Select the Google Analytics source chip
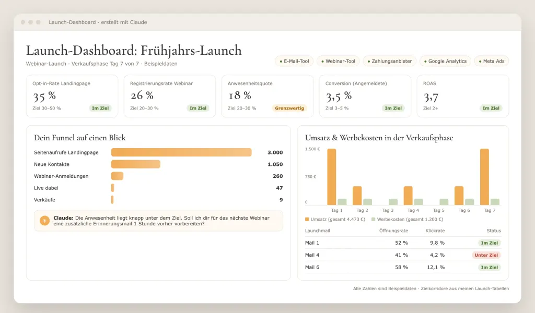Viewport: 535px width, 313px height. coord(445,61)
